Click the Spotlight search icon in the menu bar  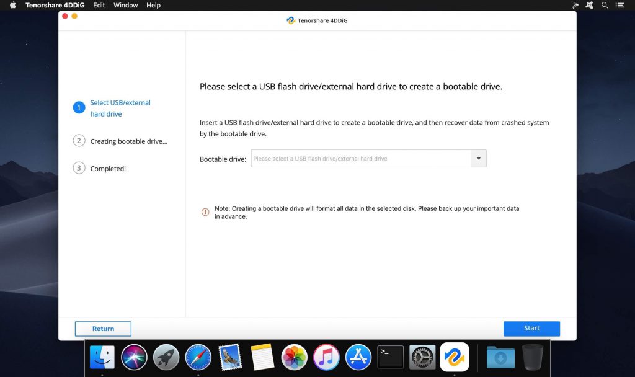(605, 5)
